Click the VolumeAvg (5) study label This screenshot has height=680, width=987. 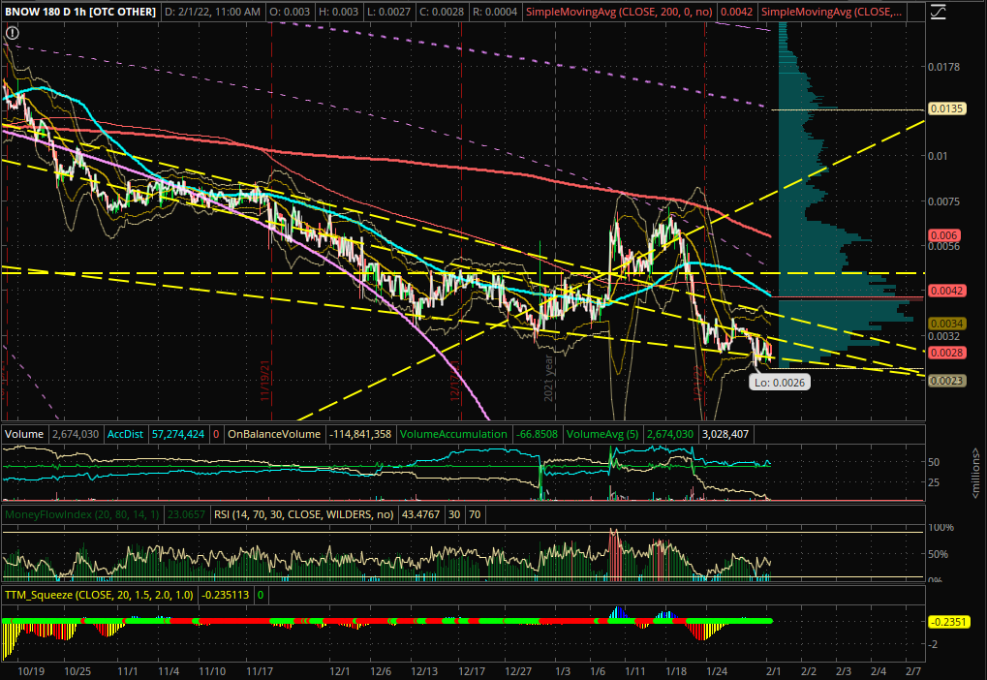[604, 434]
